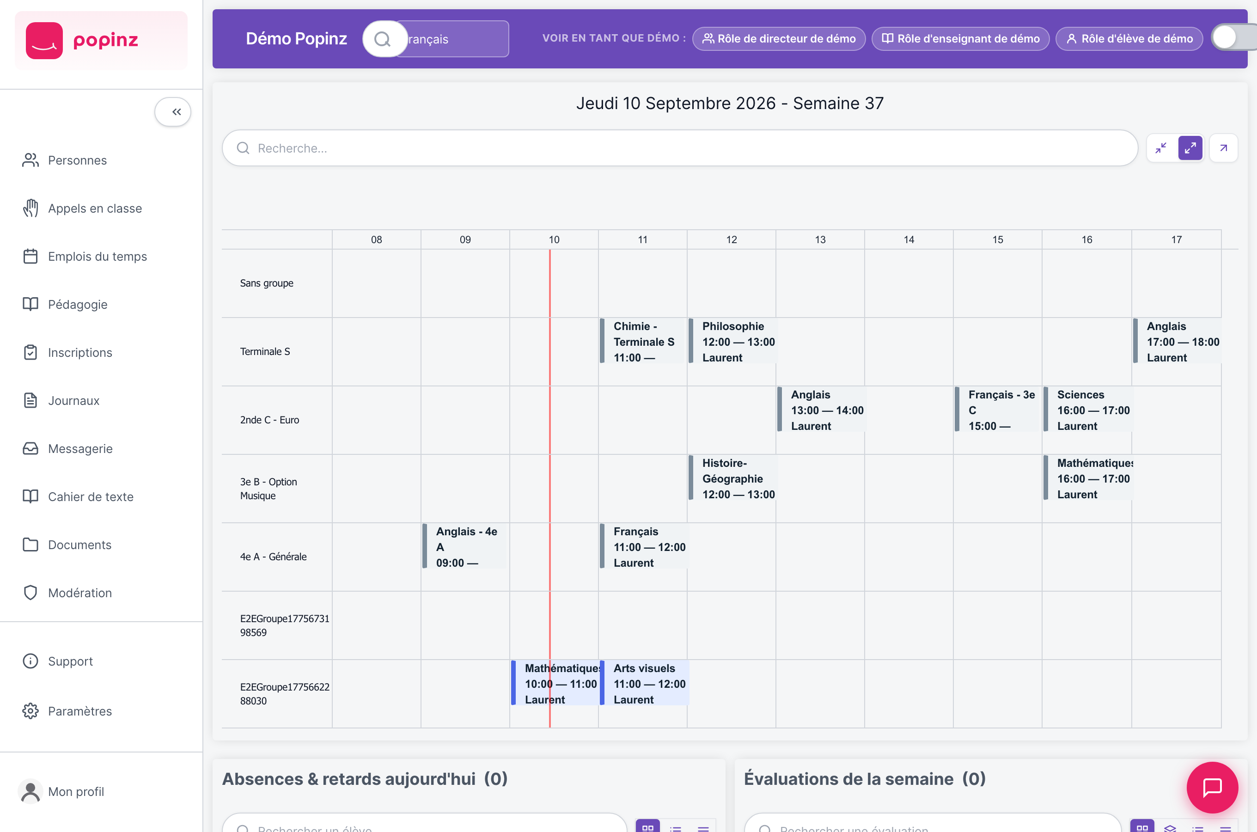Select the Anglais 17:00 — 18:00 lesson
Screen dimensions: 1257x832
1177,341
